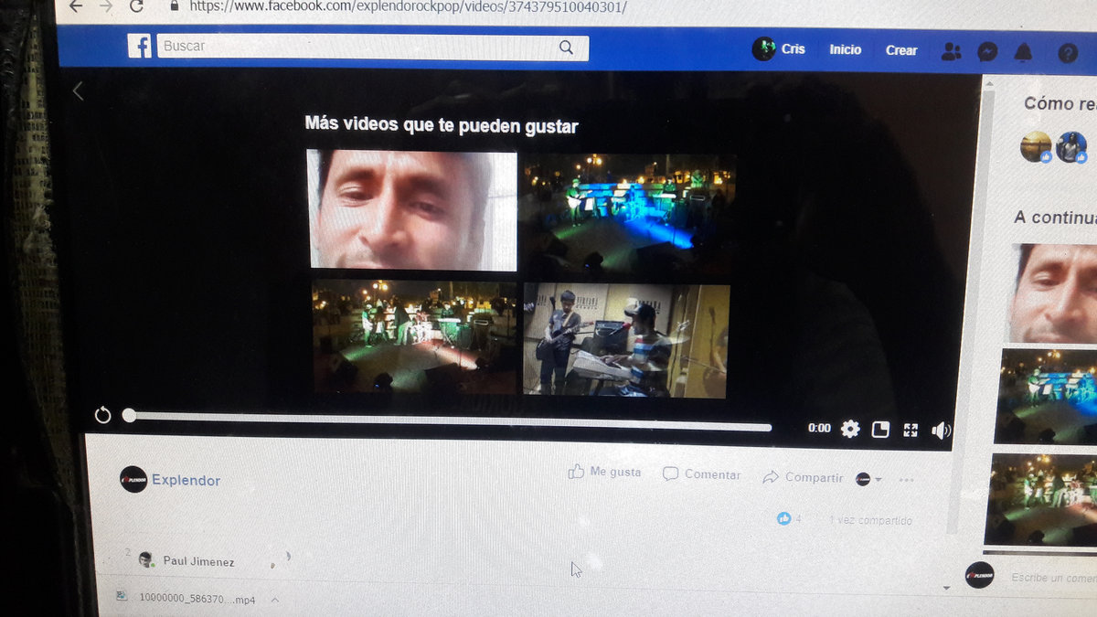Toggle fullscreen video mode
Image resolution: width=1097 pixels, height=617 pixels.
911,431
